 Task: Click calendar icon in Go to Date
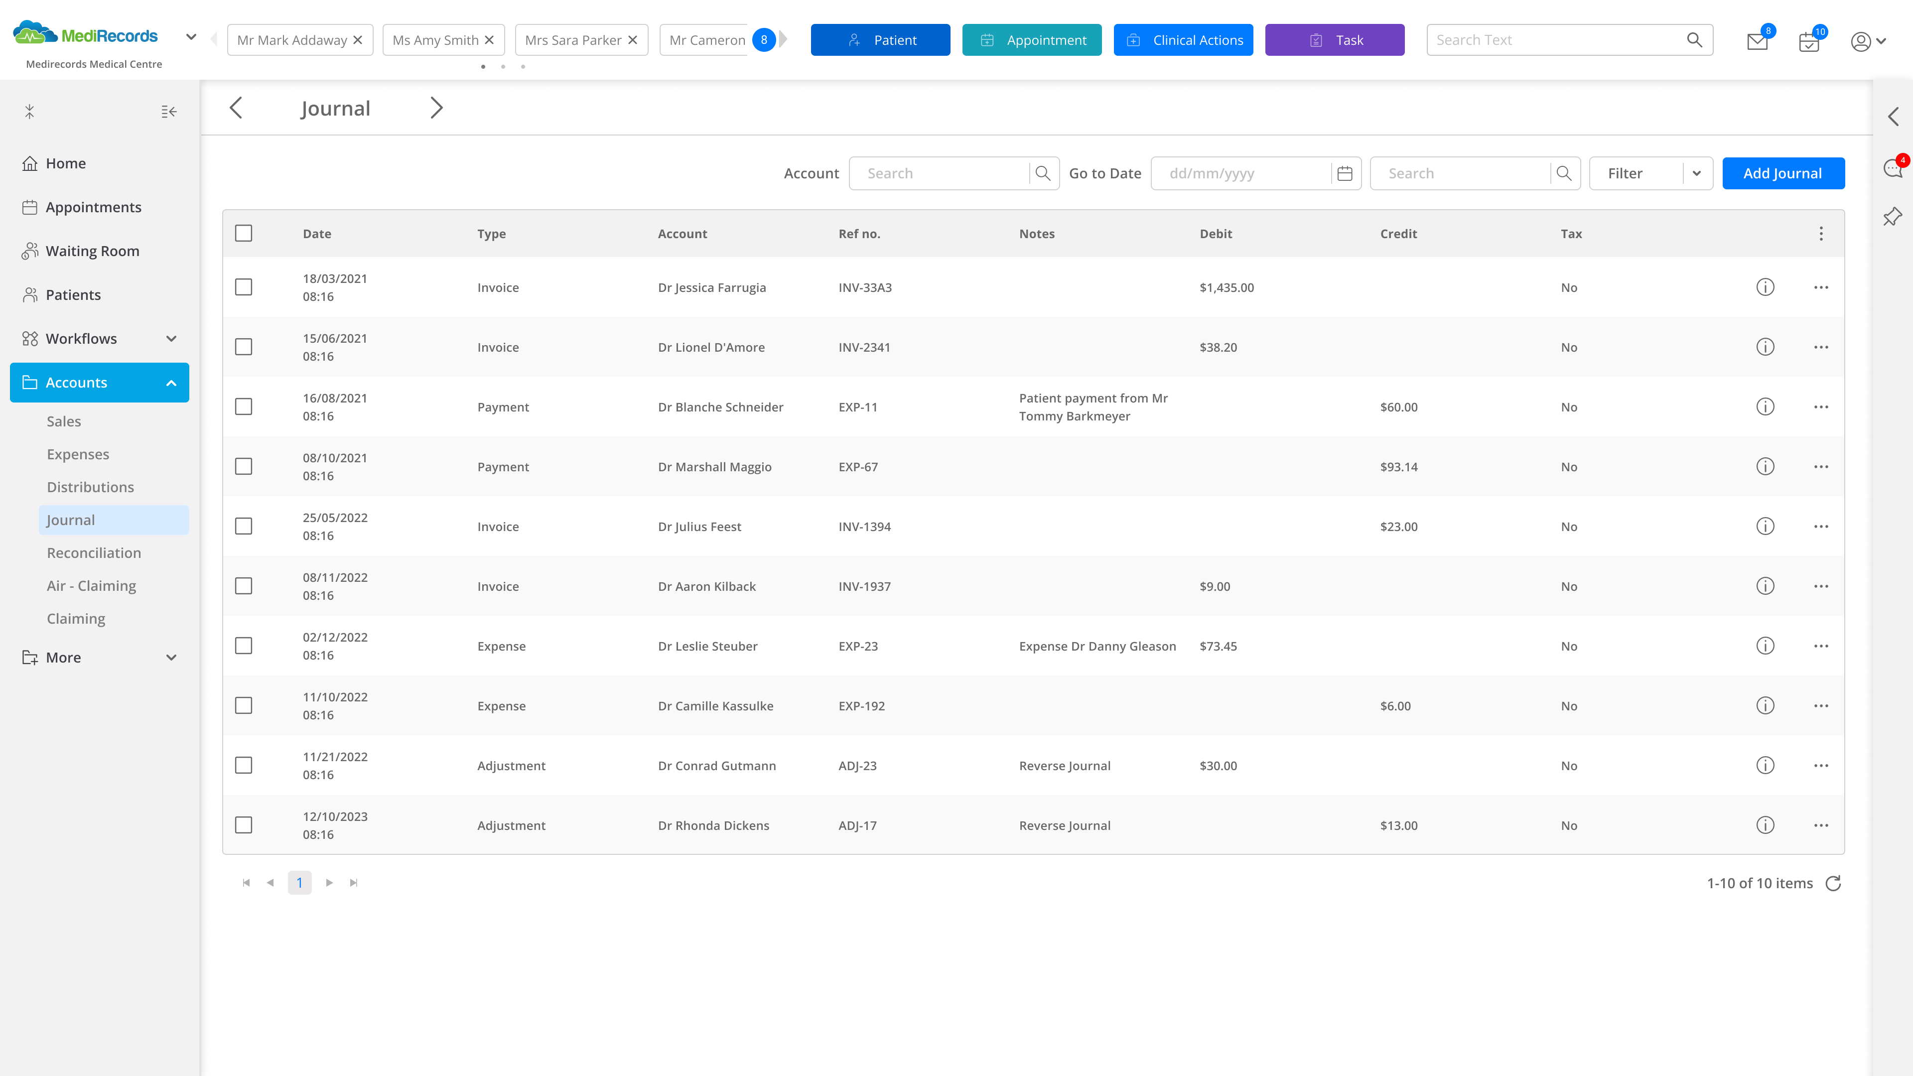[1344, 174]
